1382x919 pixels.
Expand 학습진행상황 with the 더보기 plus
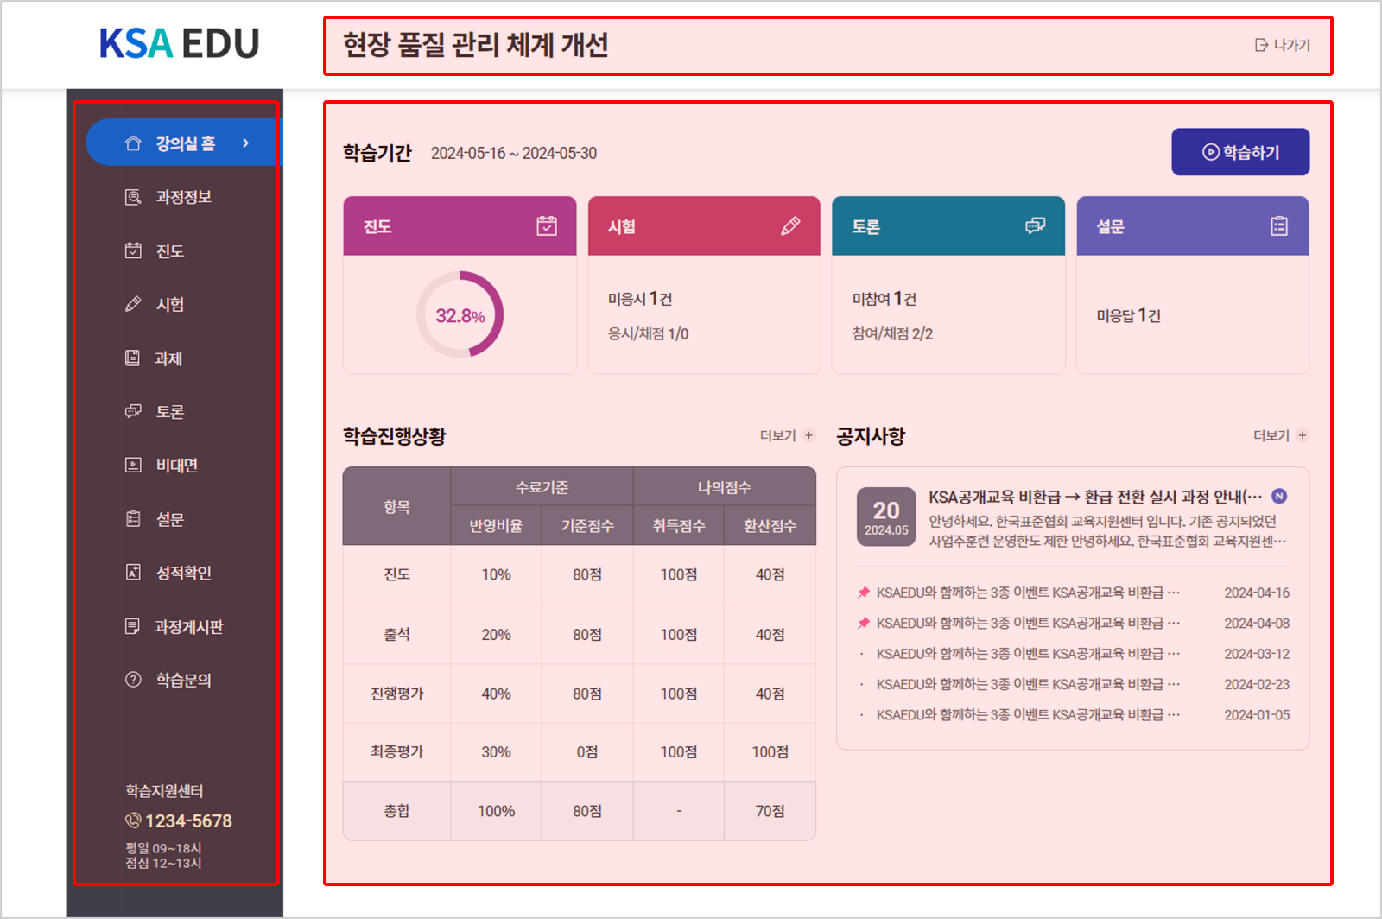787,435
